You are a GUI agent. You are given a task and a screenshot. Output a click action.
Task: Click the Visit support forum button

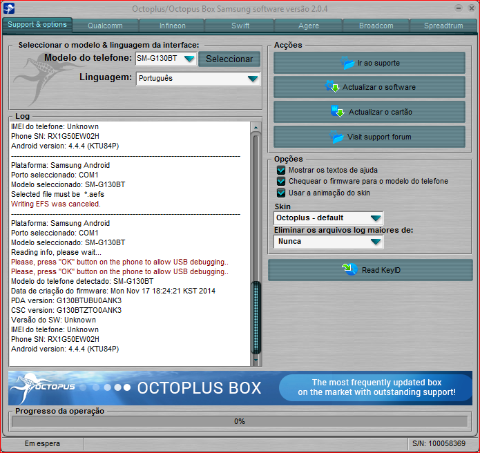click(x=369, y=137)
